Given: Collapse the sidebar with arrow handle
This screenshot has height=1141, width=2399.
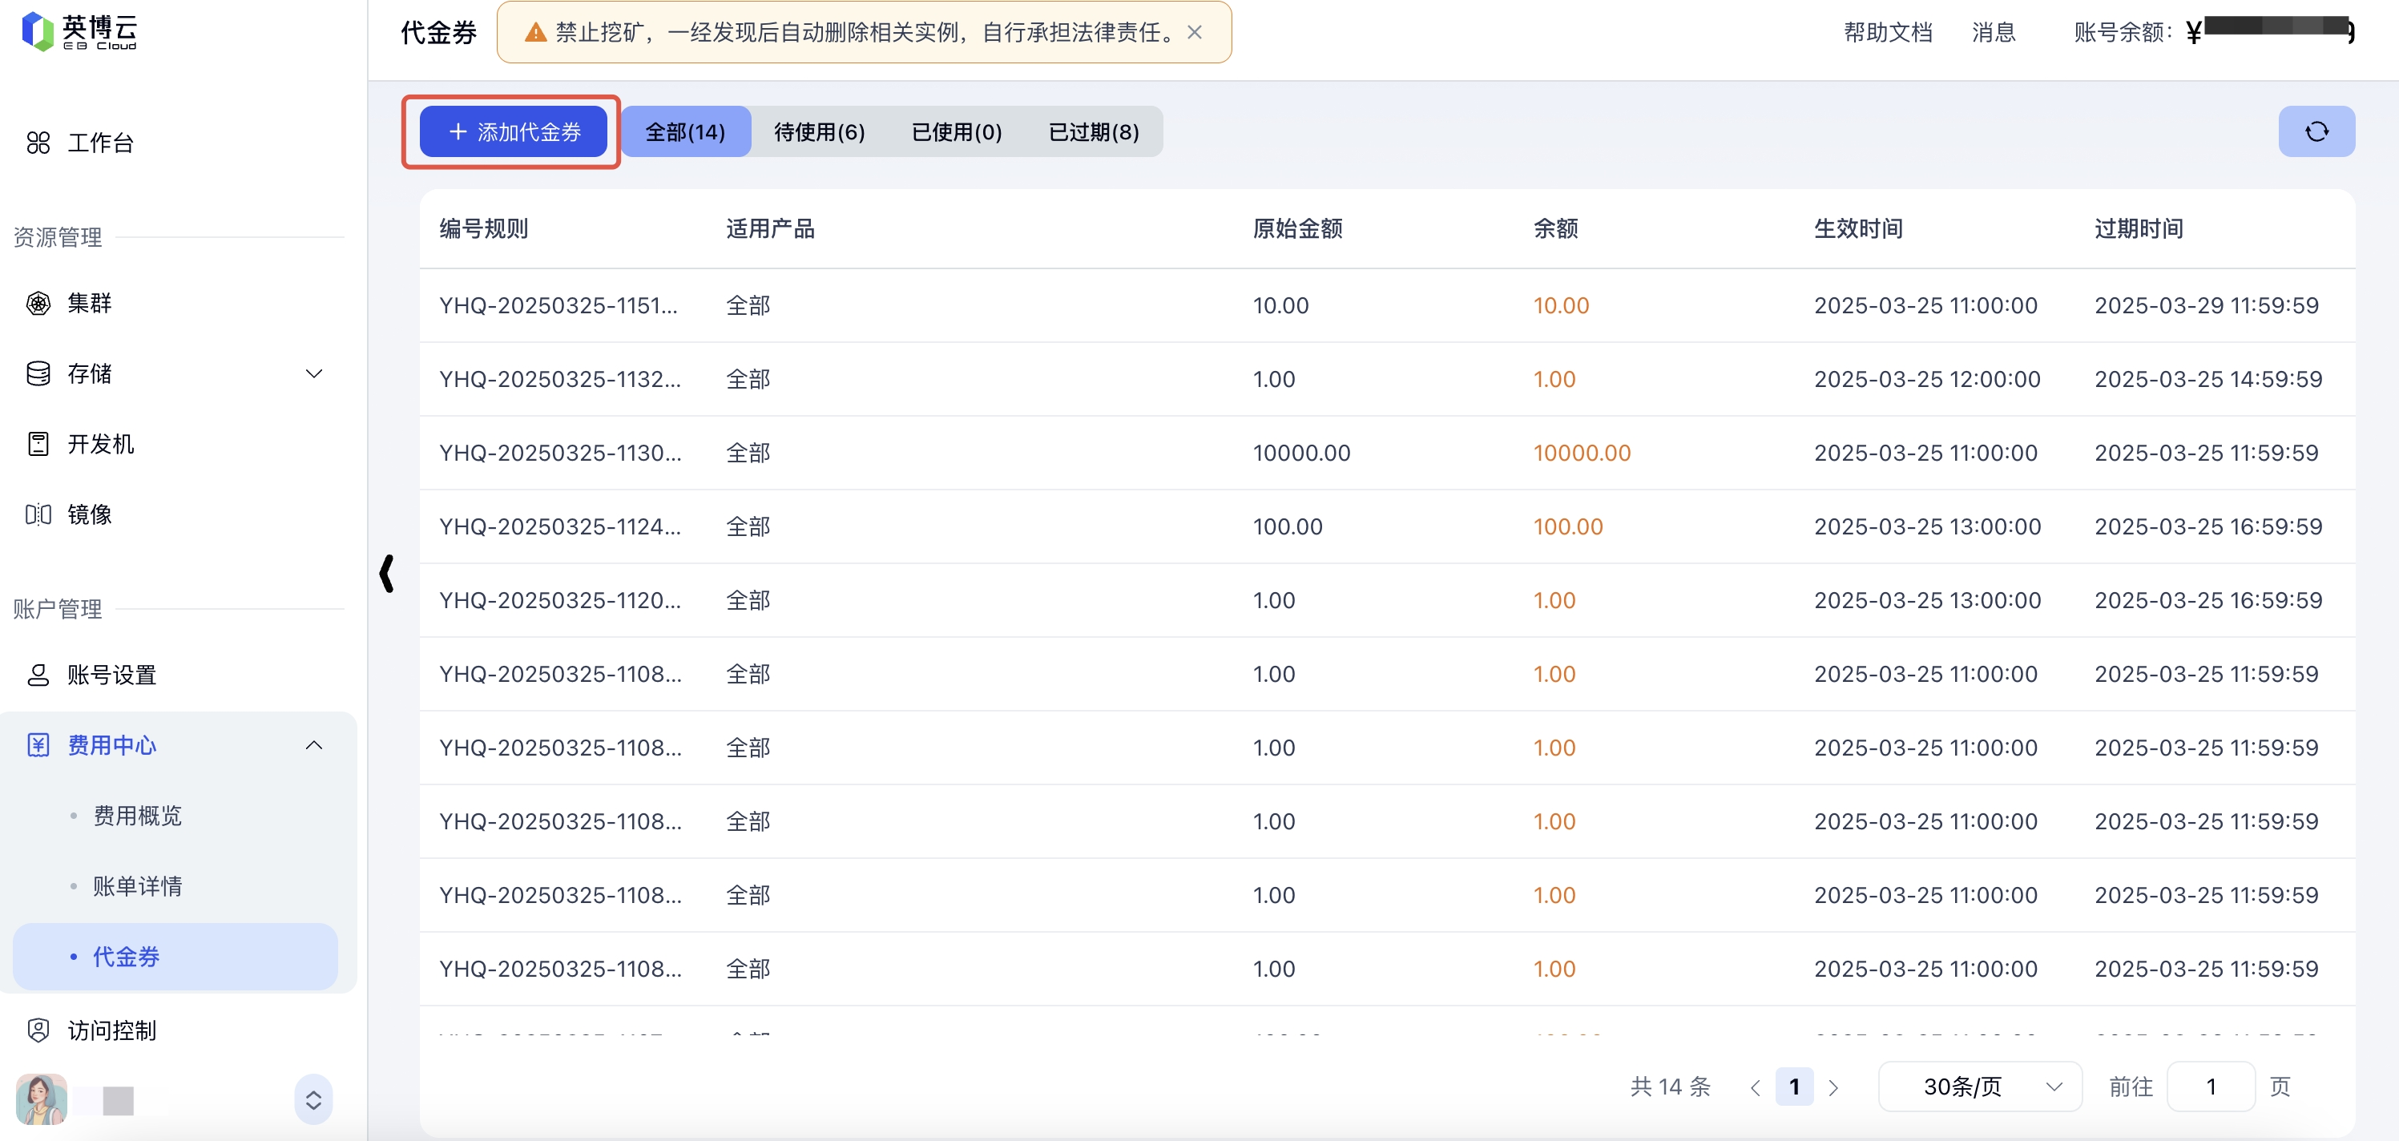Looking at the screenshot, I should click(x=386, y=573).
